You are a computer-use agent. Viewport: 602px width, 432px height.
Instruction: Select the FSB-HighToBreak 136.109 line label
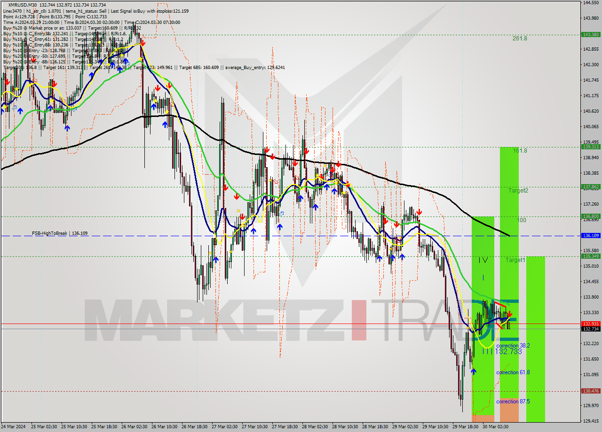(60, 233)
